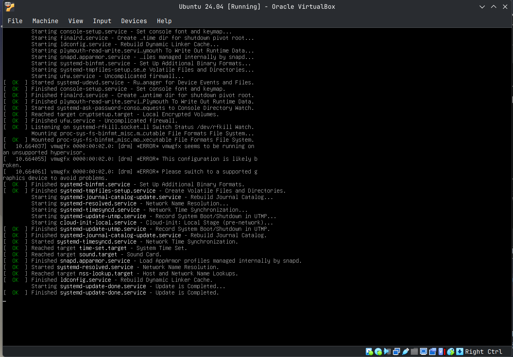Open the File menu

click(x=15, y=21)
